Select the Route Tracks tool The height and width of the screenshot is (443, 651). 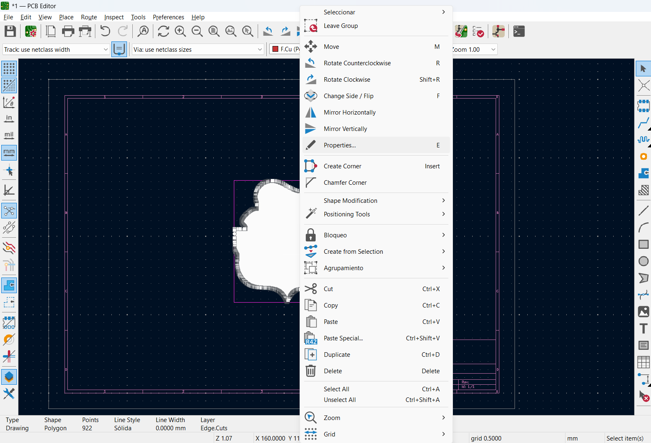click(x=644, y=123)
